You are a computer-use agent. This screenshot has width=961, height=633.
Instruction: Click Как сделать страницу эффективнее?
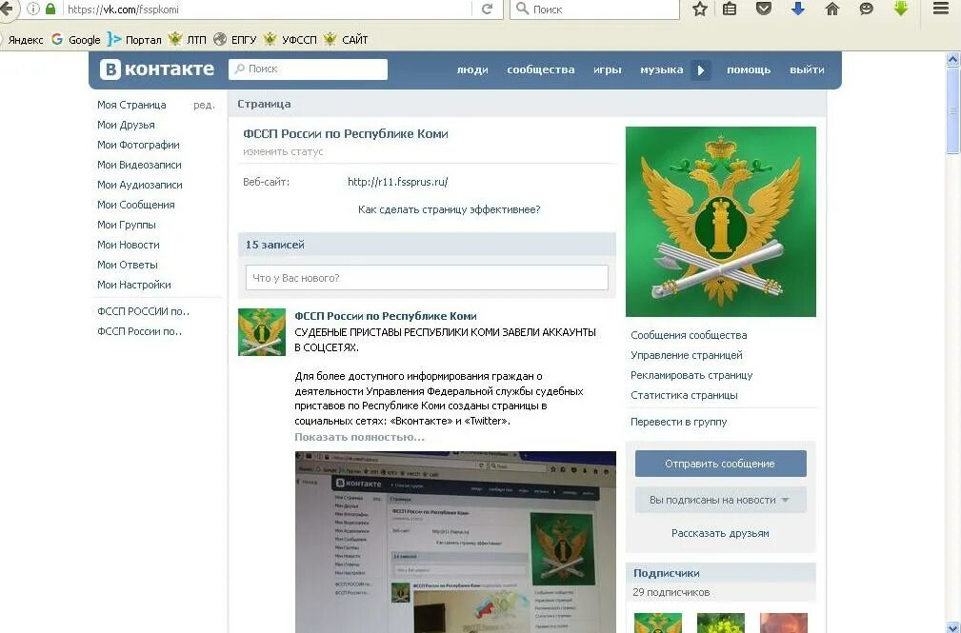coord(449,209)
